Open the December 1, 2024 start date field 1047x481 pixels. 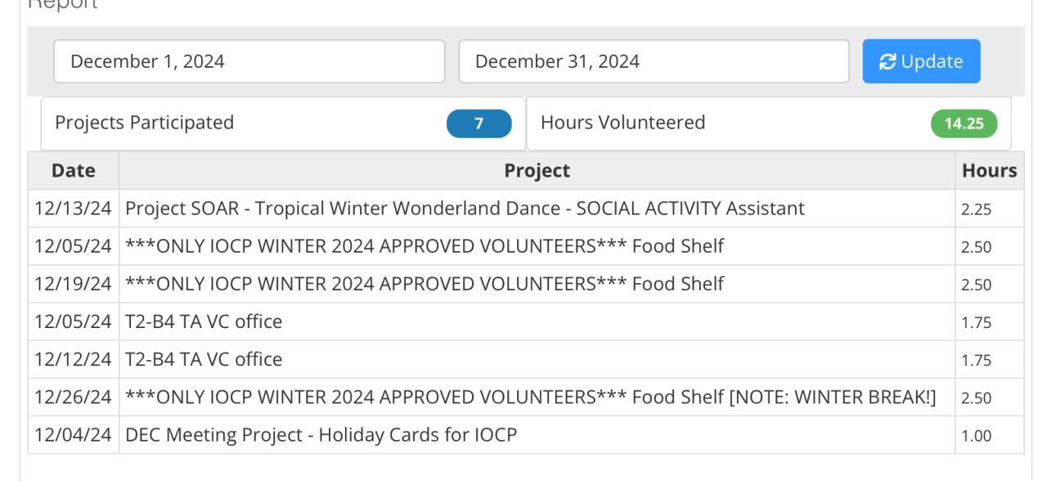point(249,61)
